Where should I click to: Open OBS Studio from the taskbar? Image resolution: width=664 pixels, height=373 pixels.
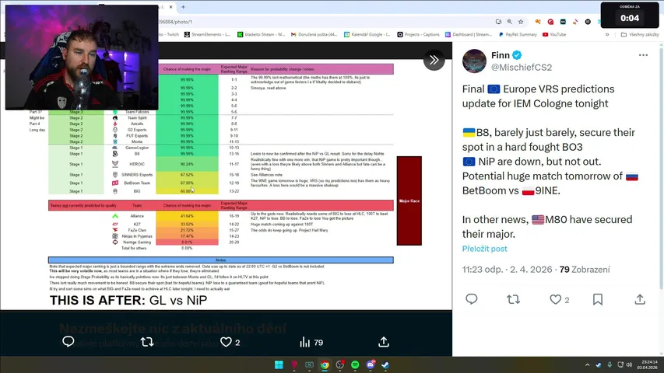[x=339, y=365]
